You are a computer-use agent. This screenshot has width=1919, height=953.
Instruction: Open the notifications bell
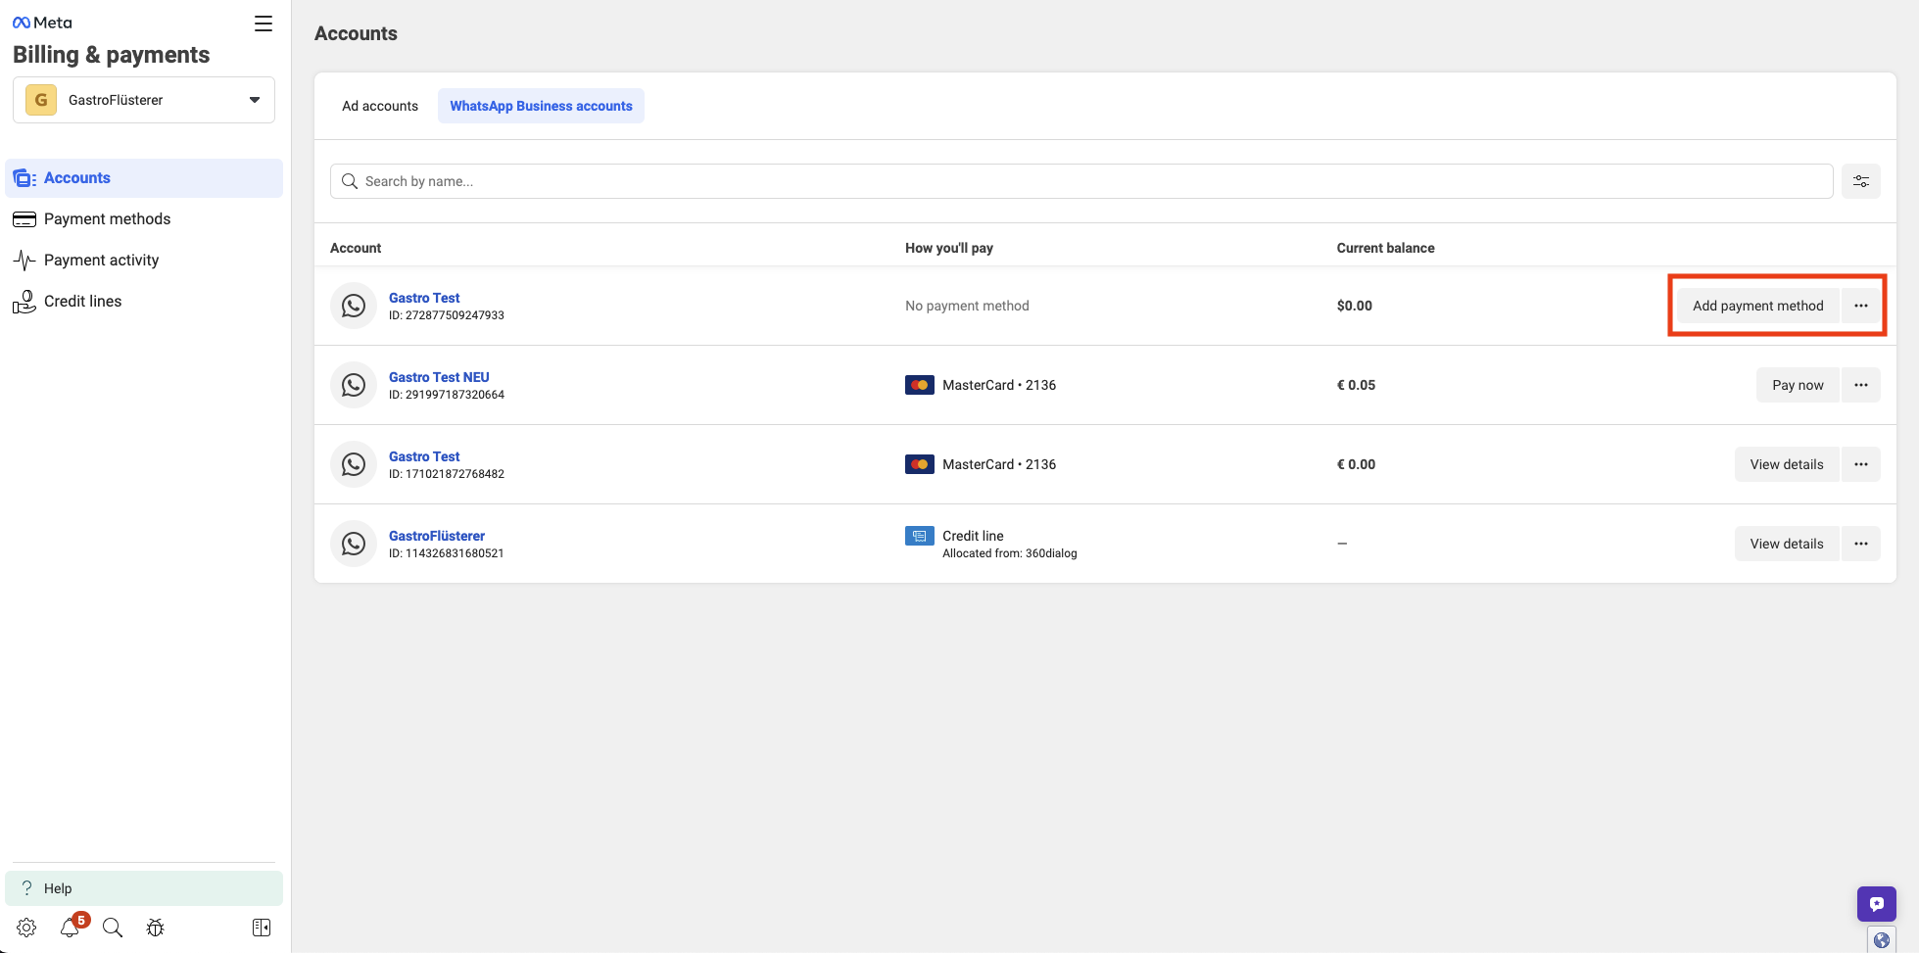pyautogui.click(x=70, y=928)
